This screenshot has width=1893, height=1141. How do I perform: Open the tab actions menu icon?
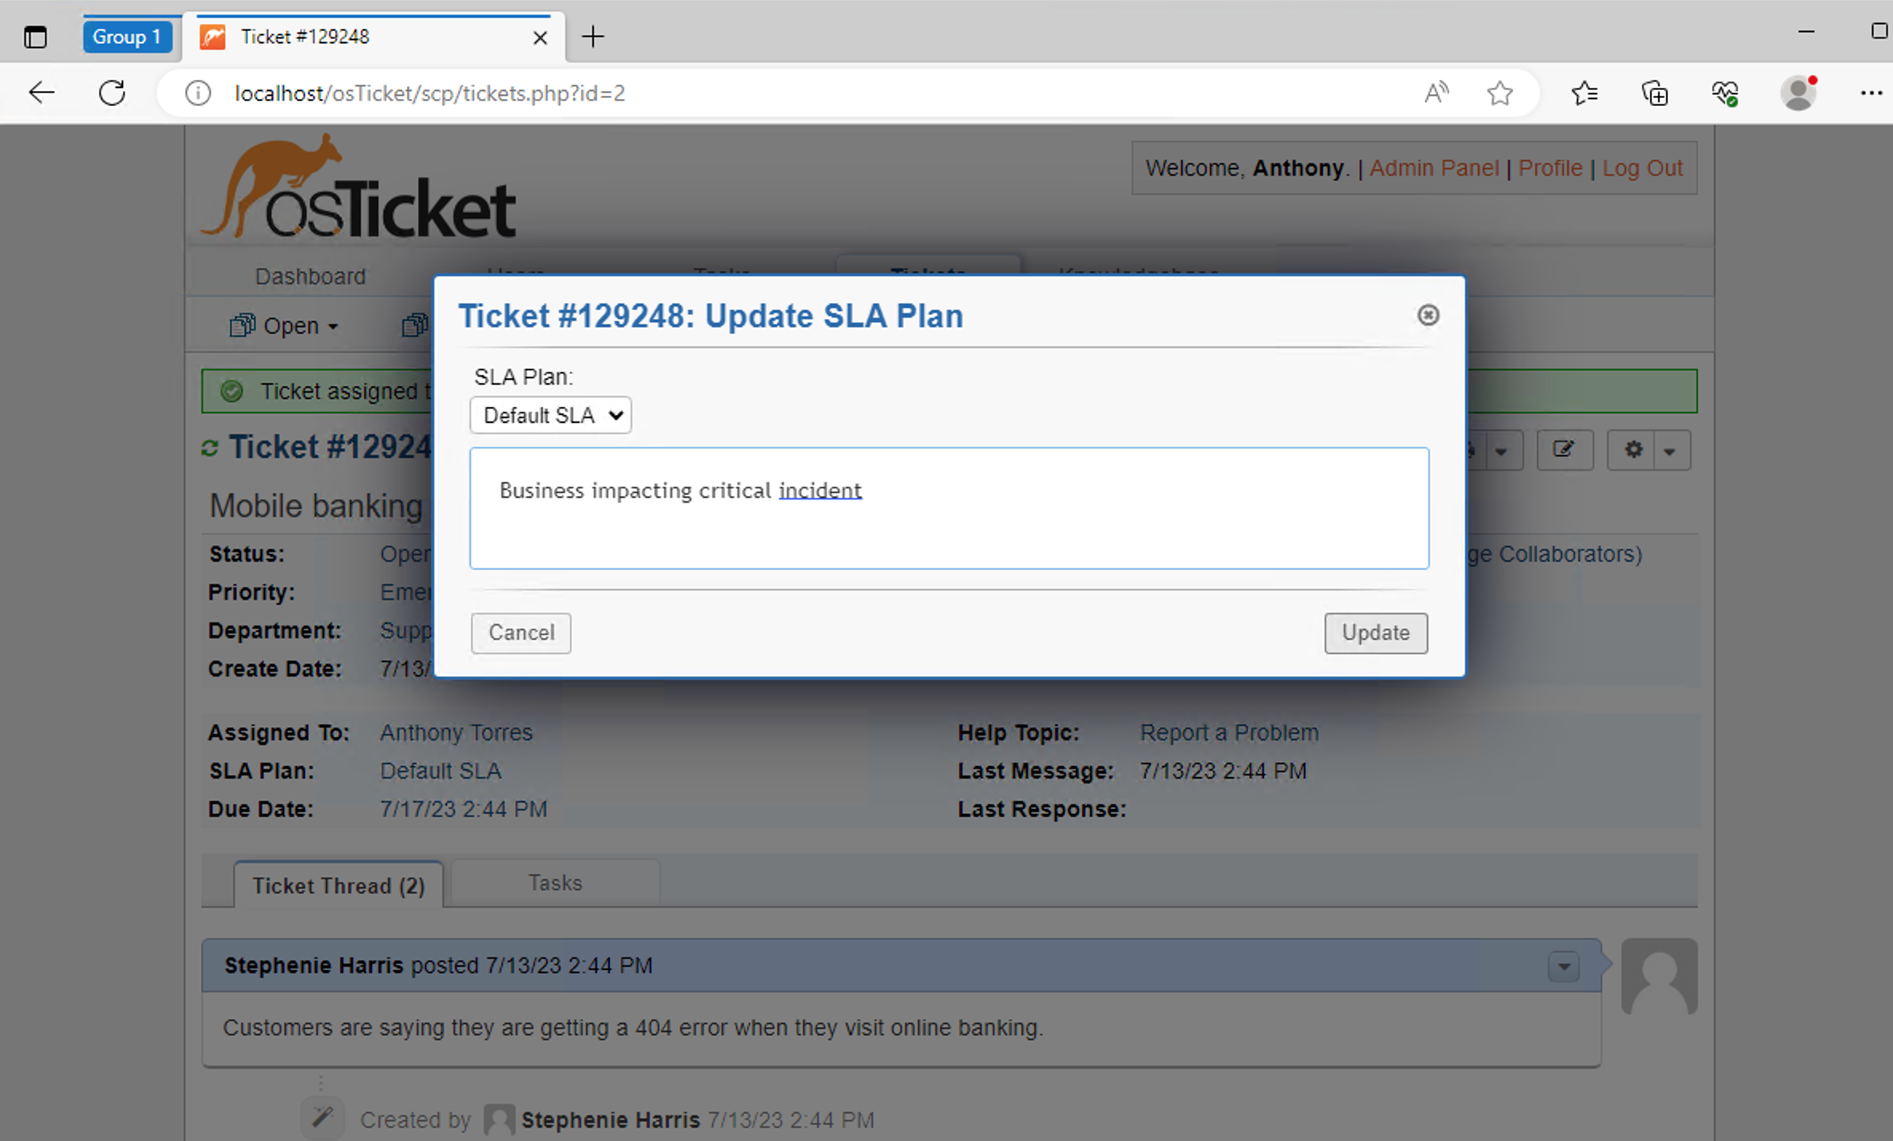[x=35, y=37]
